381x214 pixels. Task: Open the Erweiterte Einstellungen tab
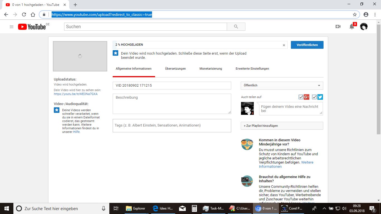click(x=252, y=69)
